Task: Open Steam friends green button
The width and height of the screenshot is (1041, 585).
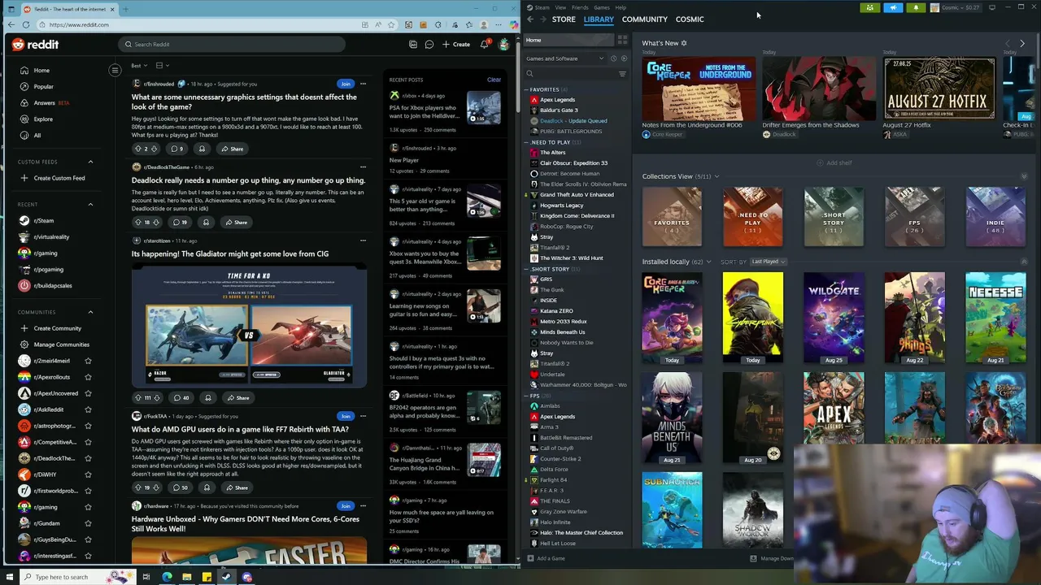Action: (869, 7)
